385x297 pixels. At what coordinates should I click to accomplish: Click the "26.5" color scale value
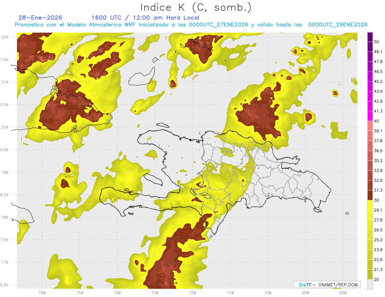pyautogui.click(x=378, y=230)
